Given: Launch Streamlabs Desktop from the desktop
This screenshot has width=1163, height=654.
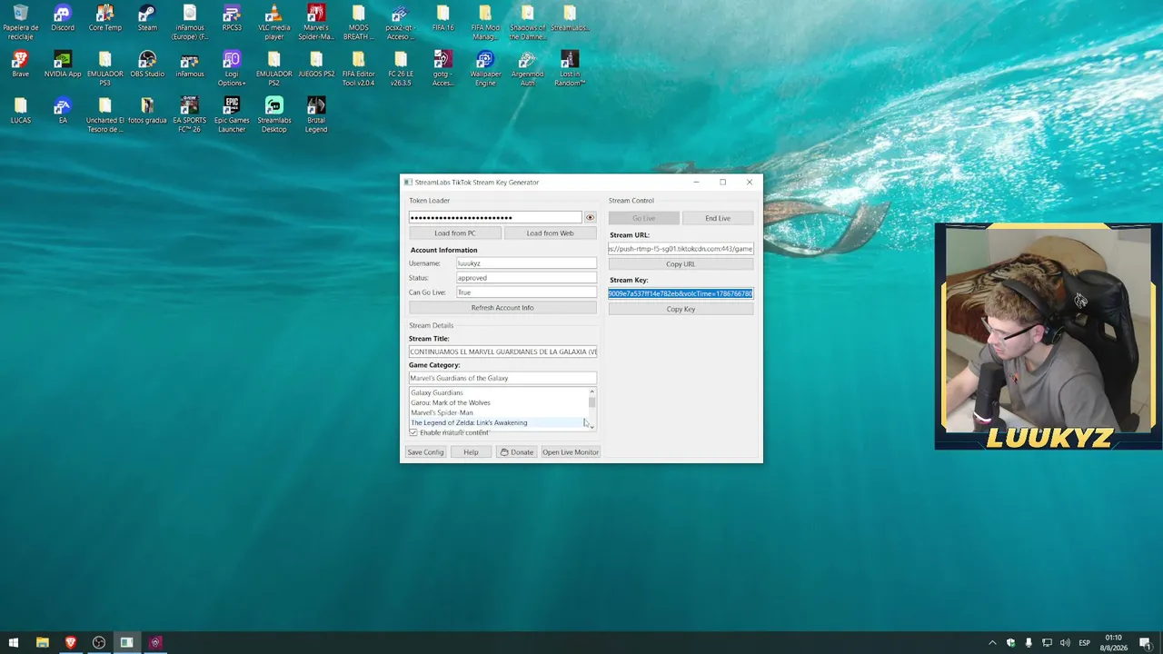Looking at the screenshot, I should click(x=273, y=115).
